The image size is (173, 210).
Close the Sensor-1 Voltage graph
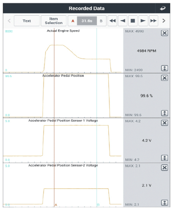pos(164,123)
